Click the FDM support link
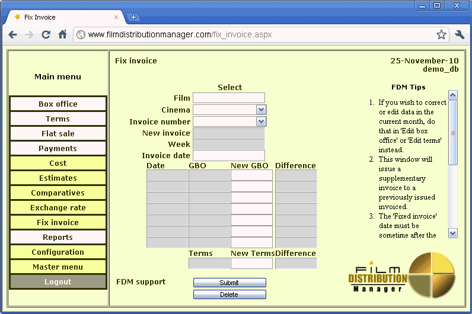Image resolution: width=472 pixels, height=314 pixels. pos(141,281)
